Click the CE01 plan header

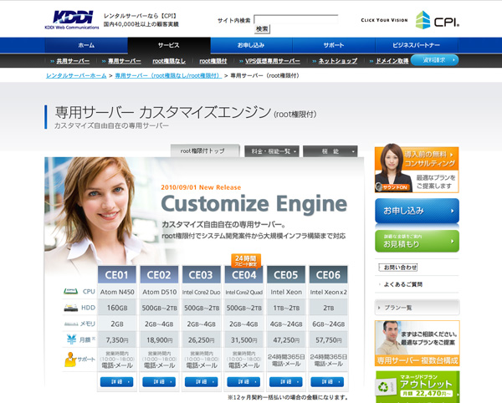click(x=117, y=275)
